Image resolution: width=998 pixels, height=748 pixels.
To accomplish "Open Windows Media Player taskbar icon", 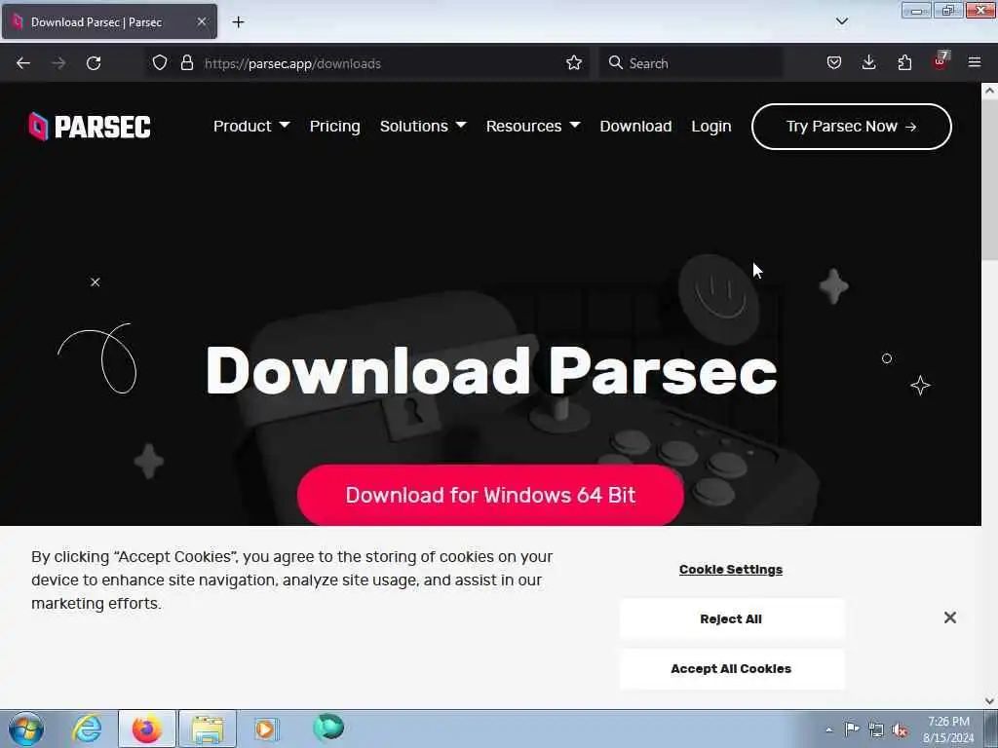I will pyautogui.click(x=265, y=729).
